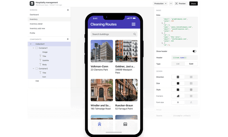Click the Volkman-Conn card title

click(99, 66)
